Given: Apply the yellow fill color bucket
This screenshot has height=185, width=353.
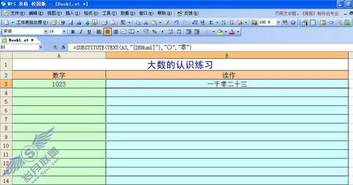Looking at the screenshot, I should (220, 32).
